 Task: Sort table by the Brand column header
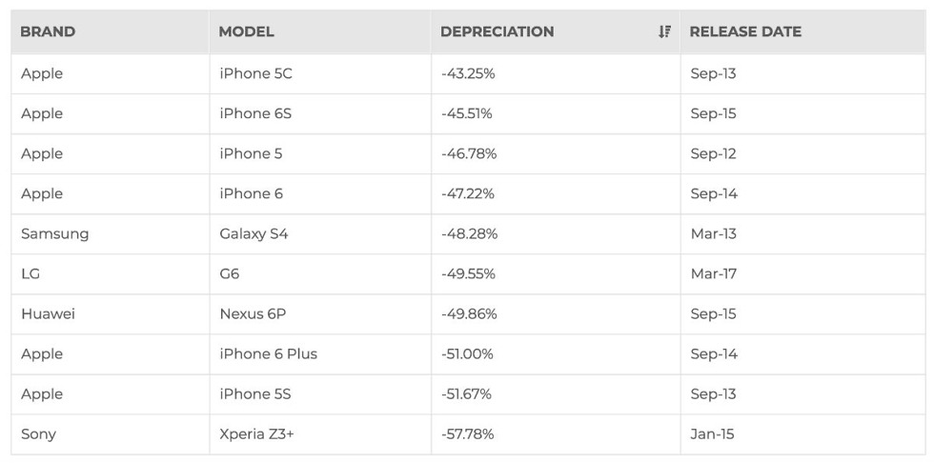point(48,31)
